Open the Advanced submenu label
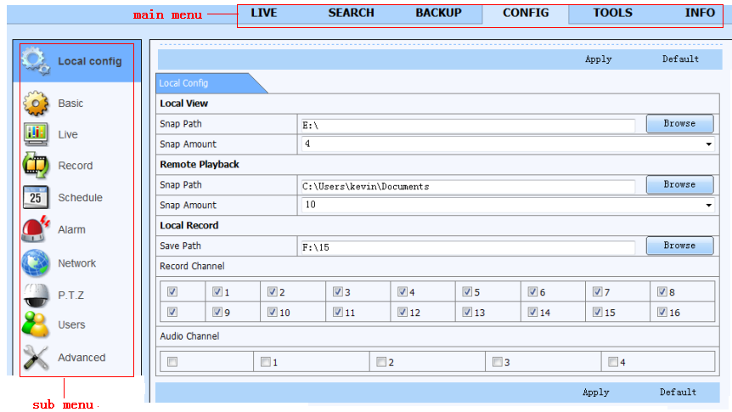This screenshot has height=412, width=732. click(82, 358)
